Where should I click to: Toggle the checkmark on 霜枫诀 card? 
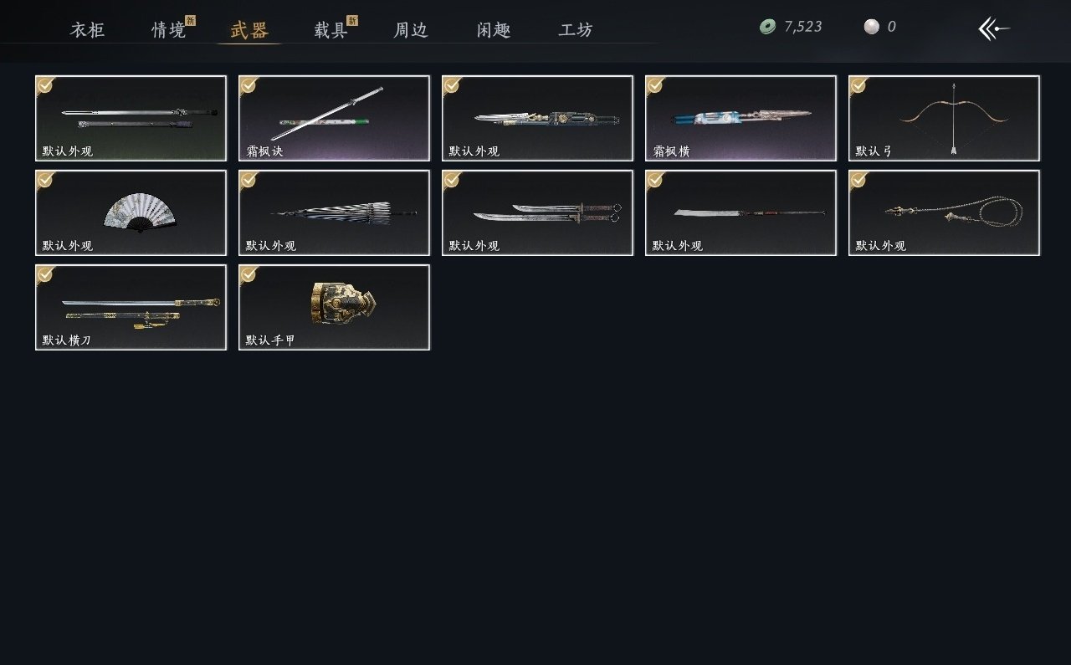[249, 85]
